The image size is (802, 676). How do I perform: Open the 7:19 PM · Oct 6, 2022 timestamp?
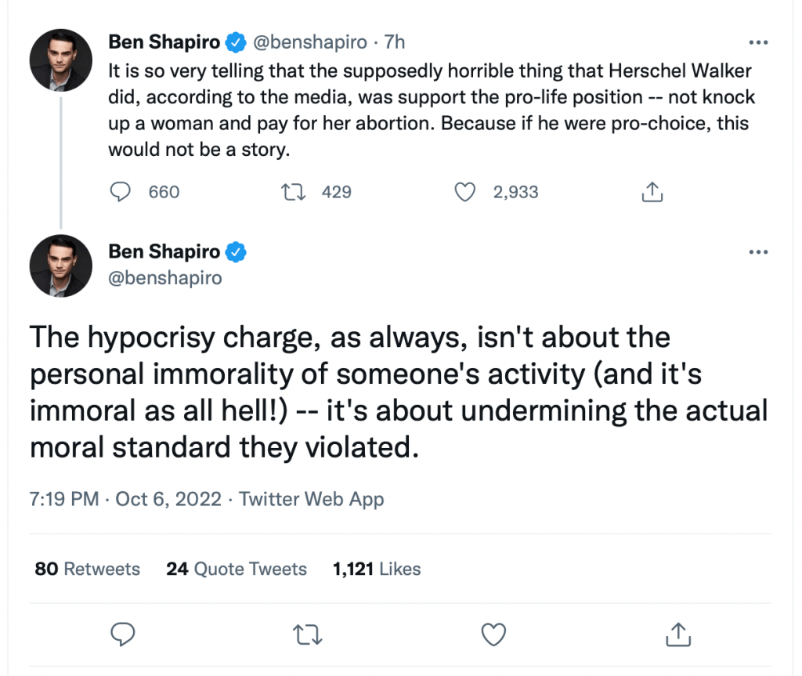[125, 499]
